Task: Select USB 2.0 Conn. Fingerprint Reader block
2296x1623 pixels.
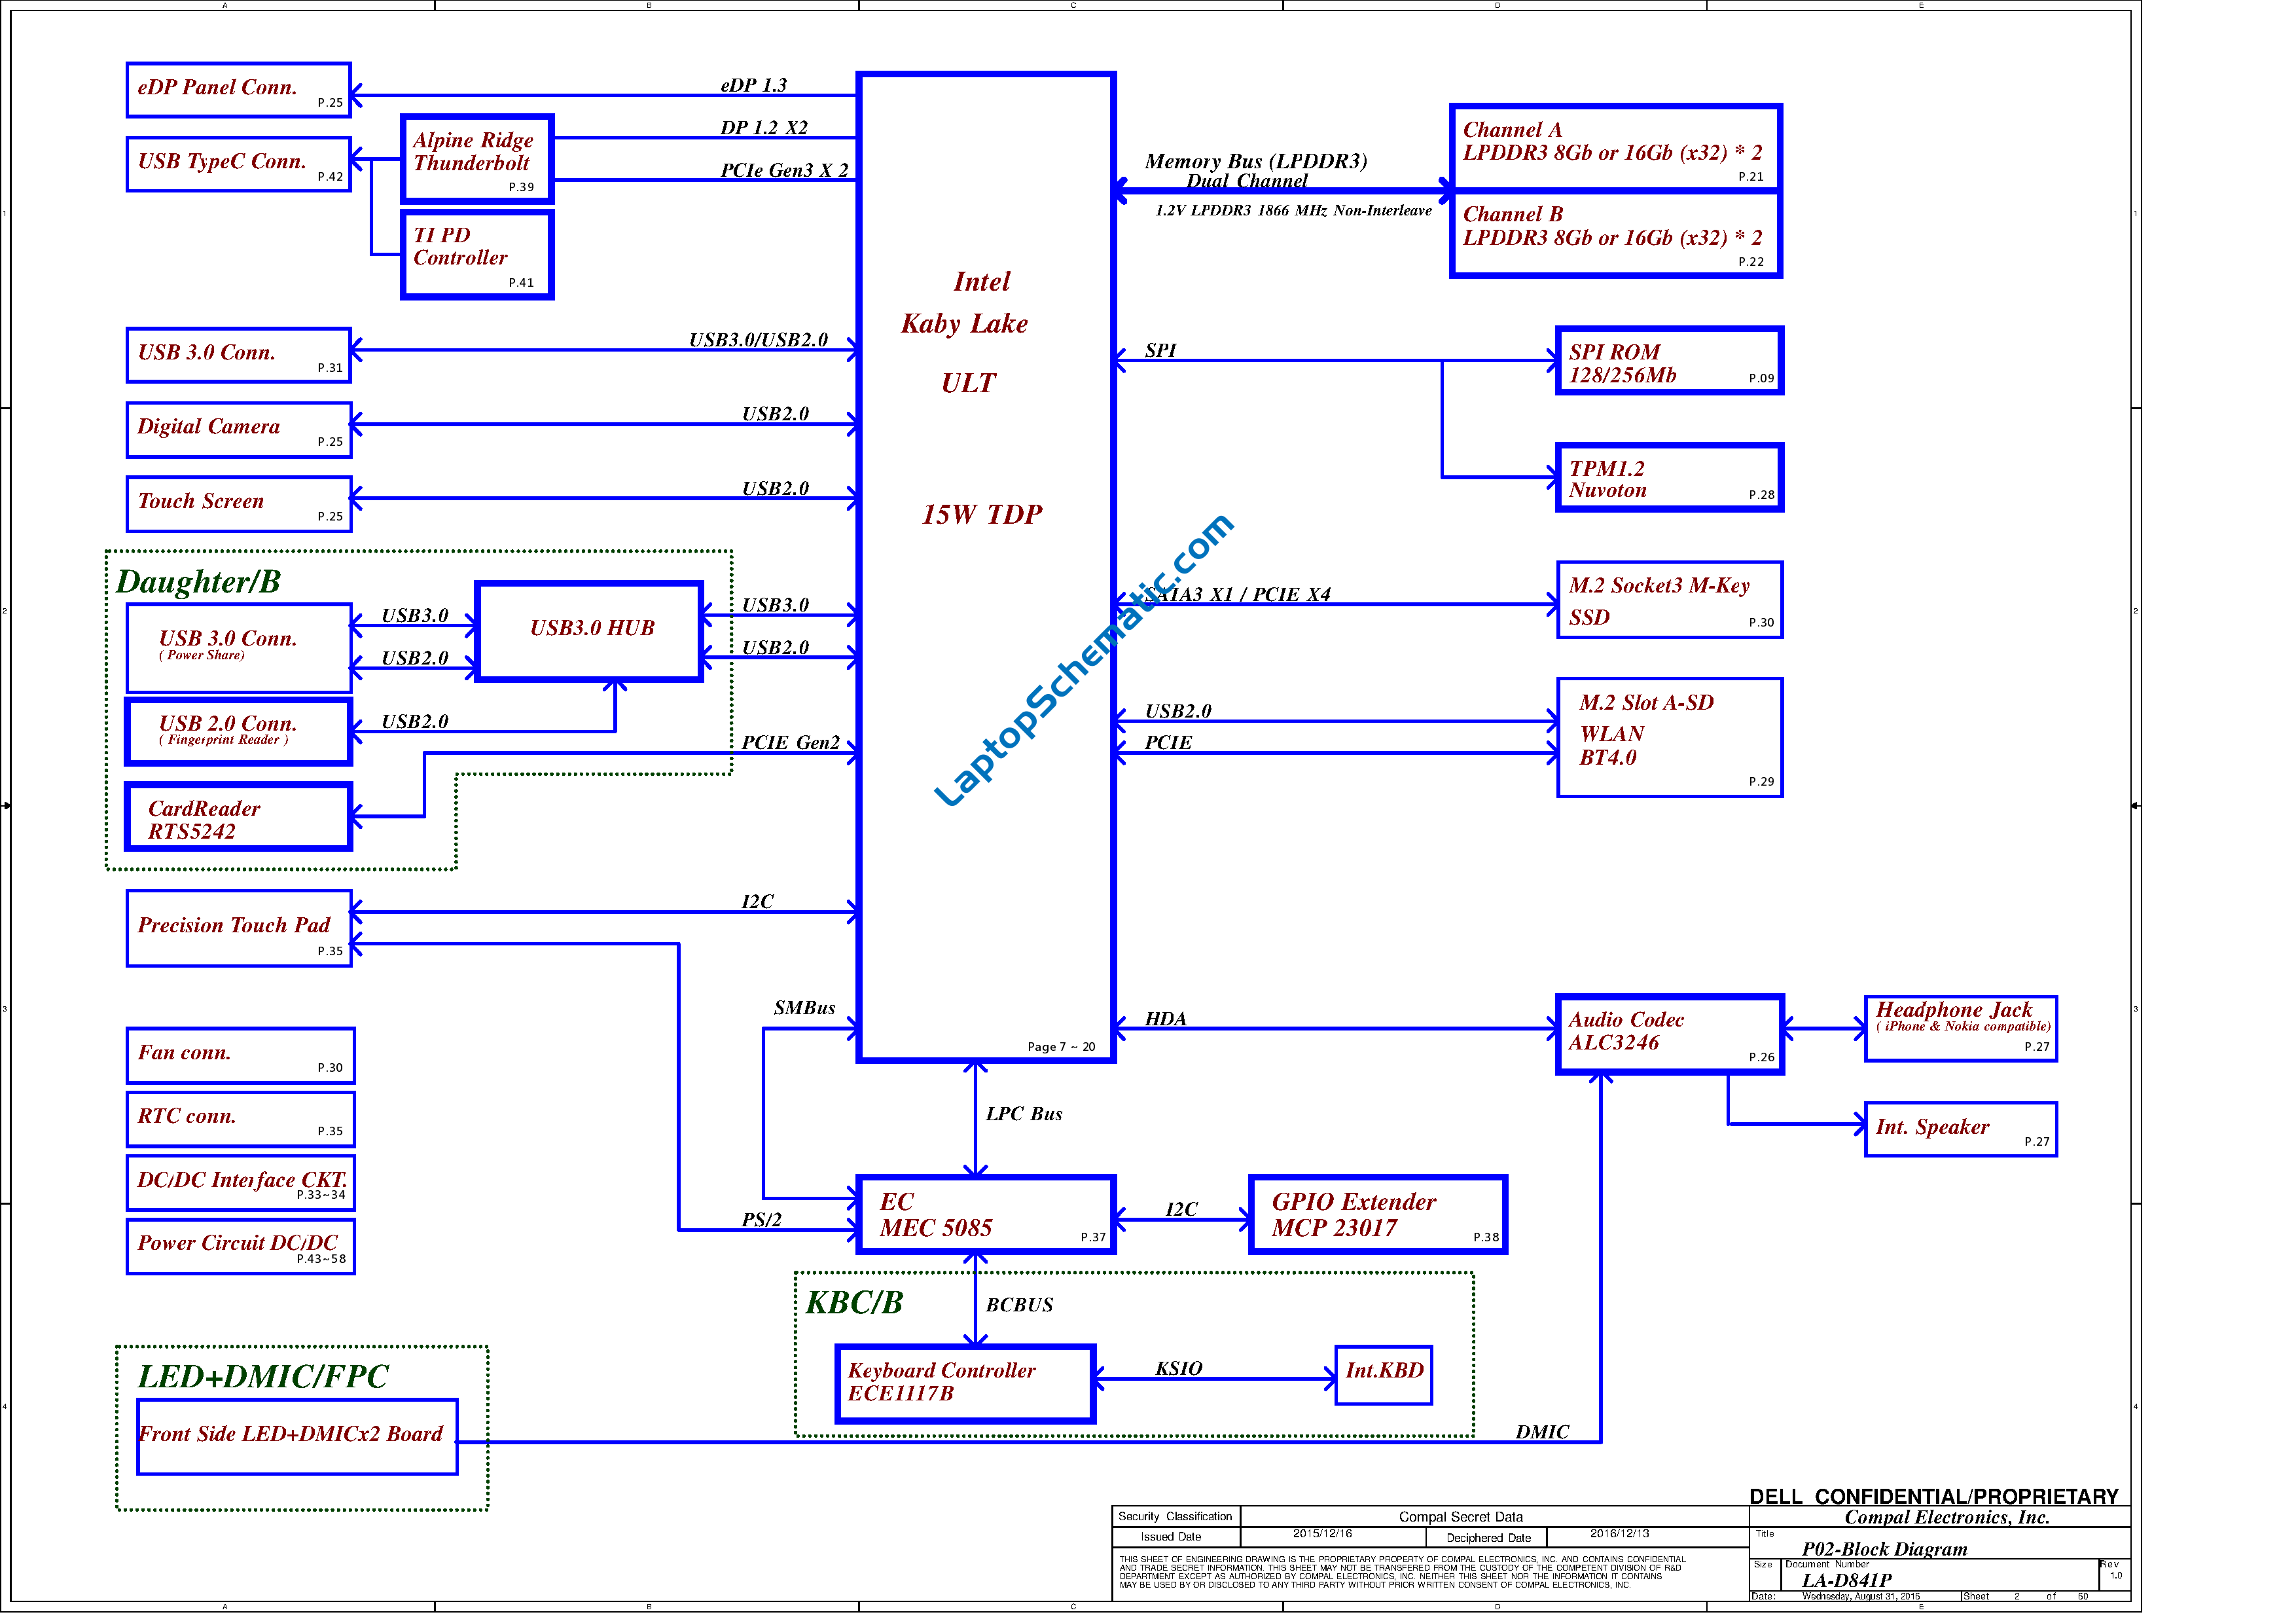Action: coord(239,732)
